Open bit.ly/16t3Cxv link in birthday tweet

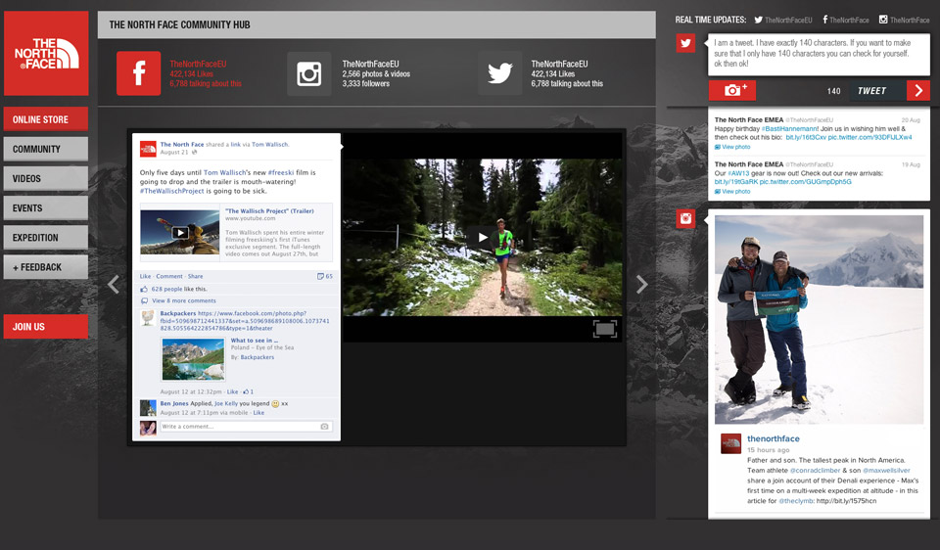806,137
